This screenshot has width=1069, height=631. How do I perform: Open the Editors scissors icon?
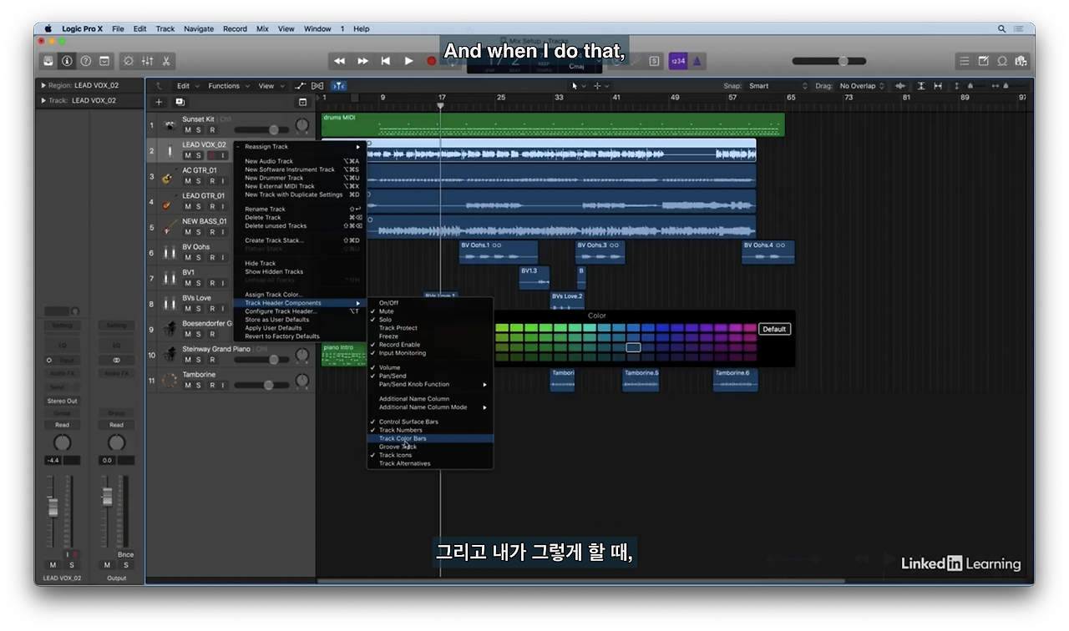tap(166, 61)
